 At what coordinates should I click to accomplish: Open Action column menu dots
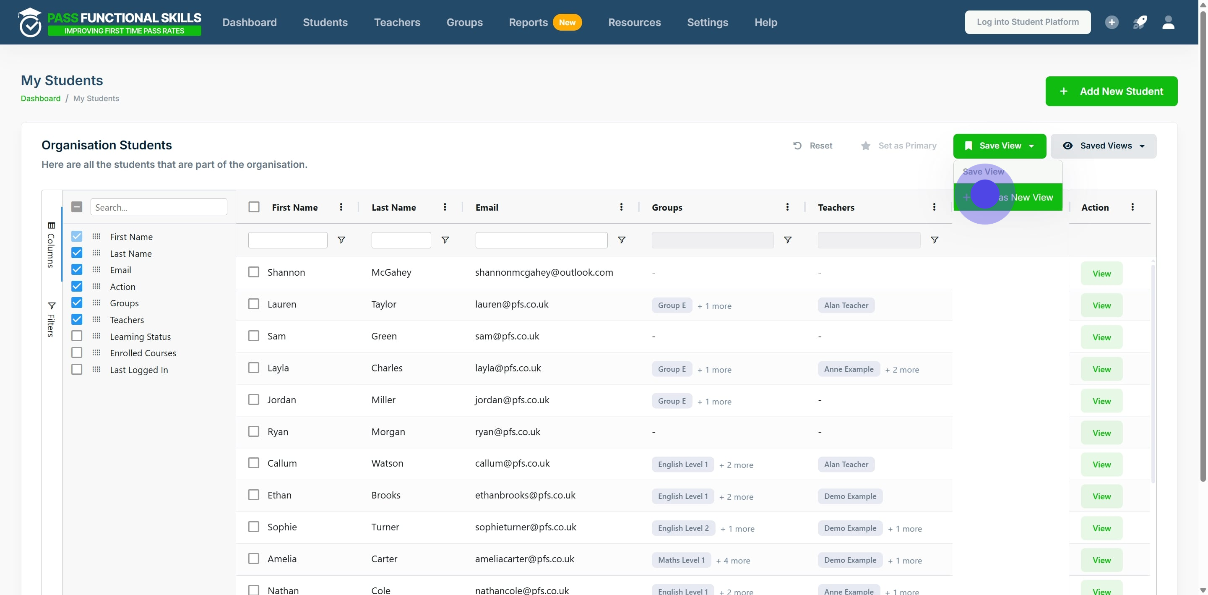coord(1132,207)
